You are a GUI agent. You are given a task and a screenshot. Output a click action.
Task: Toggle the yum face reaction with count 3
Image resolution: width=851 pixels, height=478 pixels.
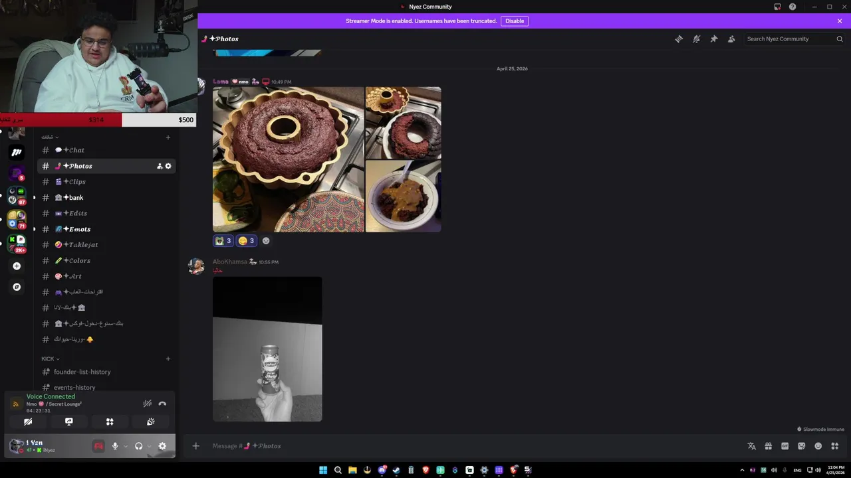click(246, 241)
